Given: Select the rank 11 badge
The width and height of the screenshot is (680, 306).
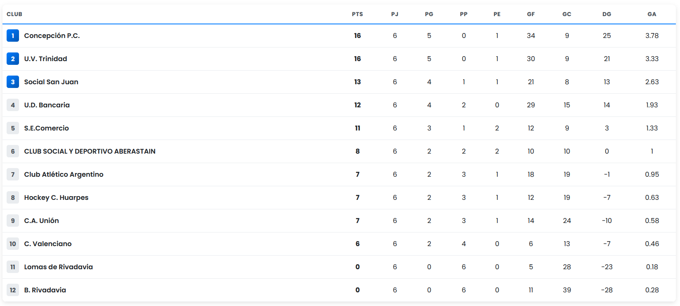Looking at the screenshot, I should pos(13,267).
